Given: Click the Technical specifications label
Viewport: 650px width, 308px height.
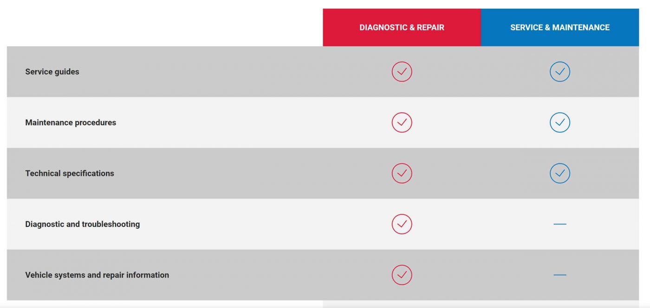Looking at the screenshot, I should pos(70,173).
